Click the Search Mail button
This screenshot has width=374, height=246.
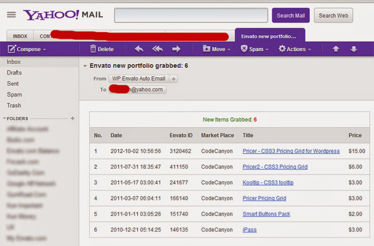(290, 16)
